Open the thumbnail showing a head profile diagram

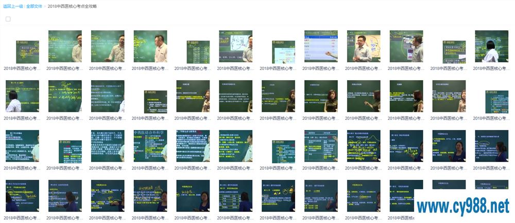[364, 46]
